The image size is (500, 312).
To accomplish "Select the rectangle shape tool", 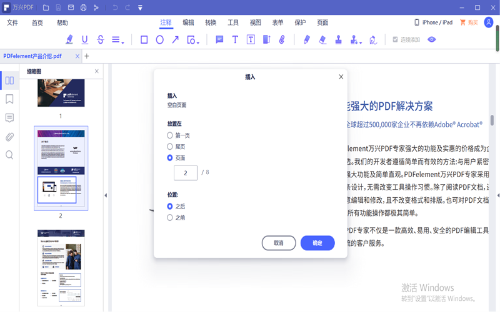I will (144, 39).
